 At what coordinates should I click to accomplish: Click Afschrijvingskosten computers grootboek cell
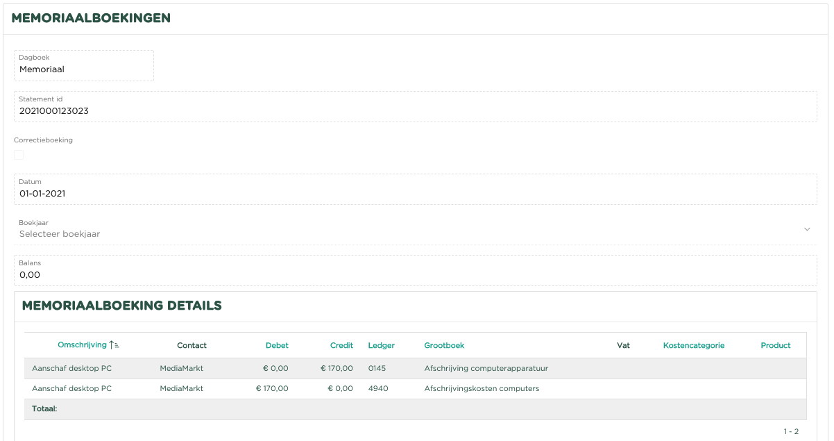click(x=482, y=389)
